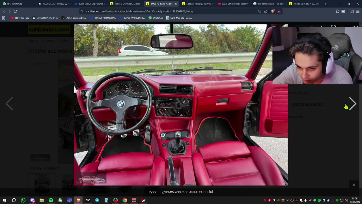Click the browser forward arrow
This screenshot has width=362, height=204.
tap(10, 11)
